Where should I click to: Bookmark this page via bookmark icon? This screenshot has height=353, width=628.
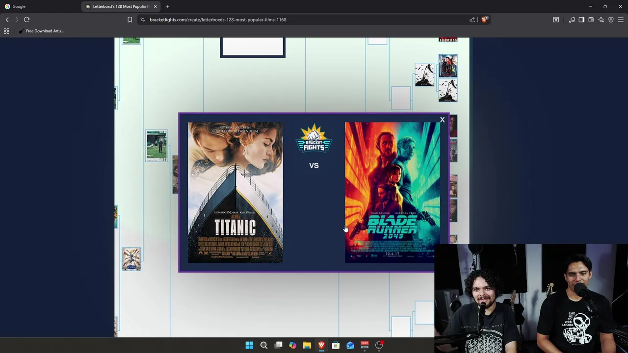(130, 20)
